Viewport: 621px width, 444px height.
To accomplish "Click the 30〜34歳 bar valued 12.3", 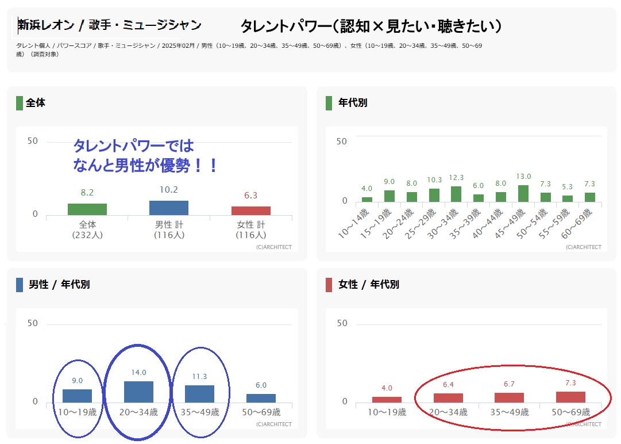I will tap(456, 194).
